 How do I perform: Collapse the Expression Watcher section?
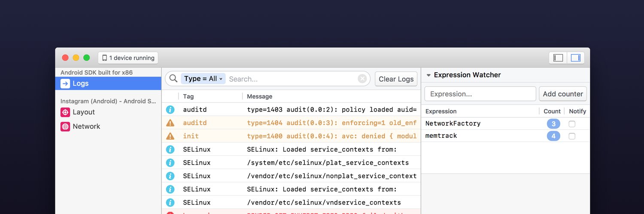428,75
